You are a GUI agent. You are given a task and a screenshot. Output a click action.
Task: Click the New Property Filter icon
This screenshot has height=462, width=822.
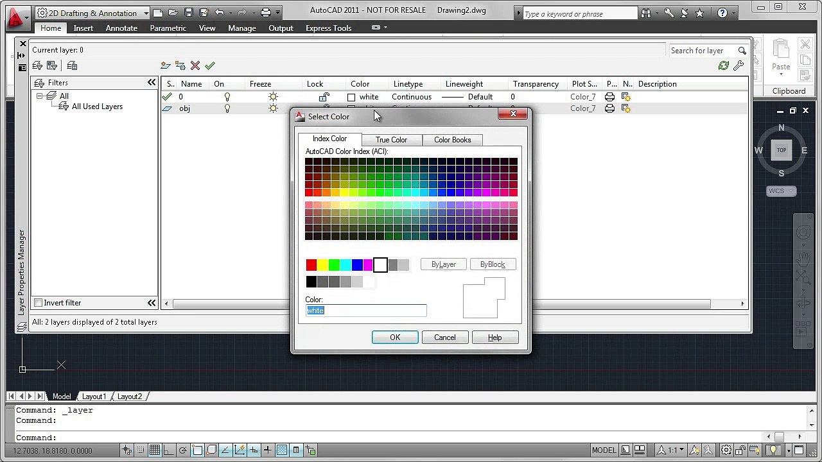tap(37, 65)
